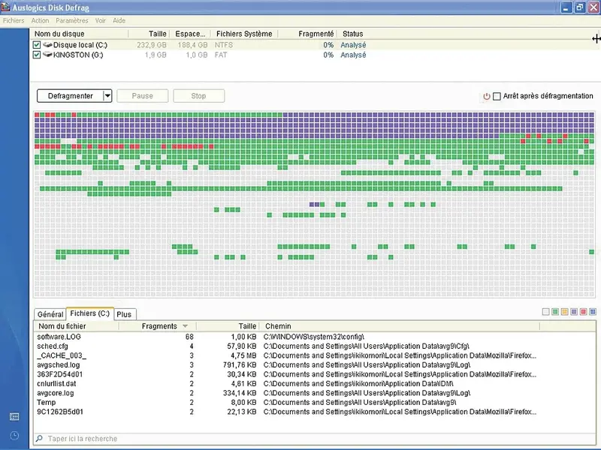
Task: Click the Stop button
Action: (x=198, y=96)
